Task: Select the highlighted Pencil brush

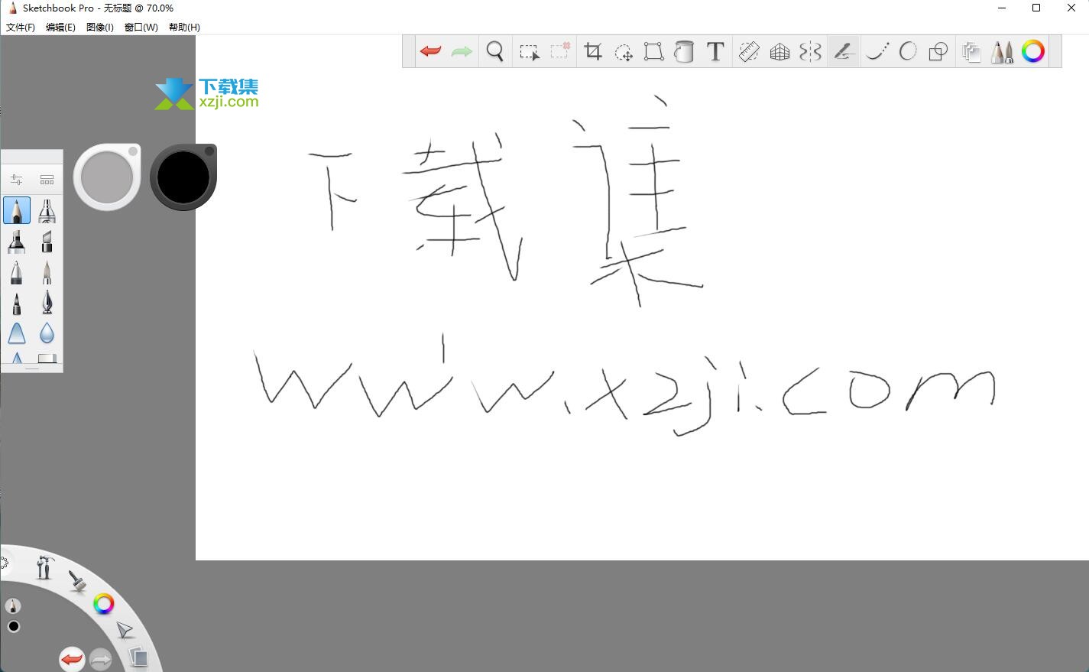Action: 17,210
